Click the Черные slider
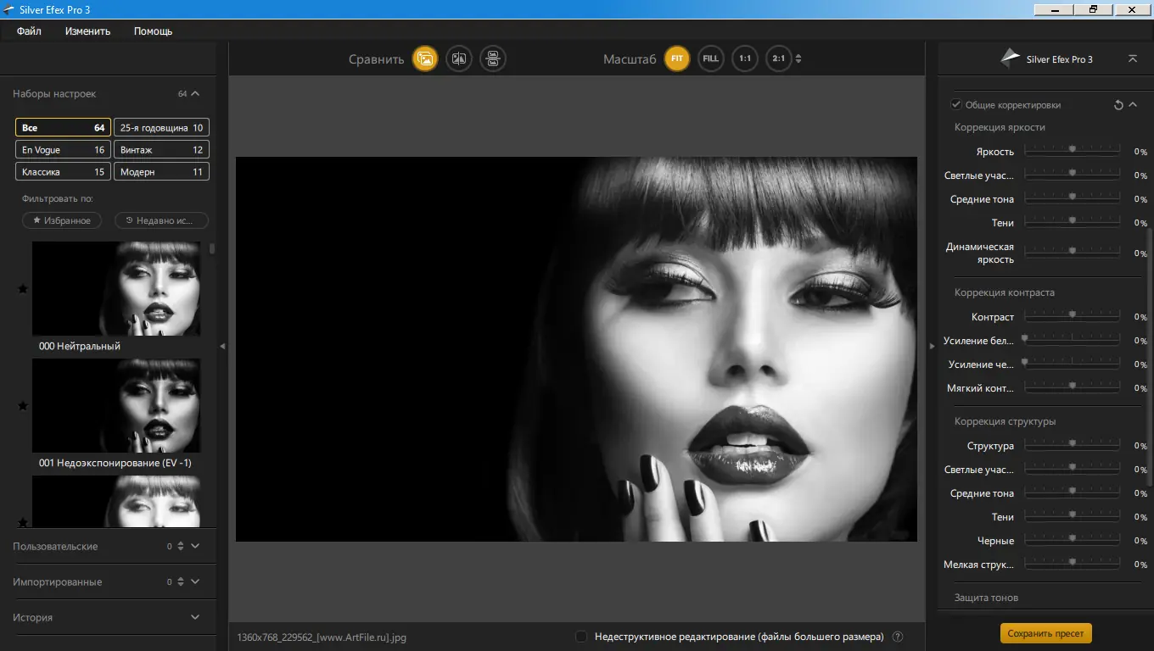Viewport: 1154px width, 651px height. coord(1072,541)
